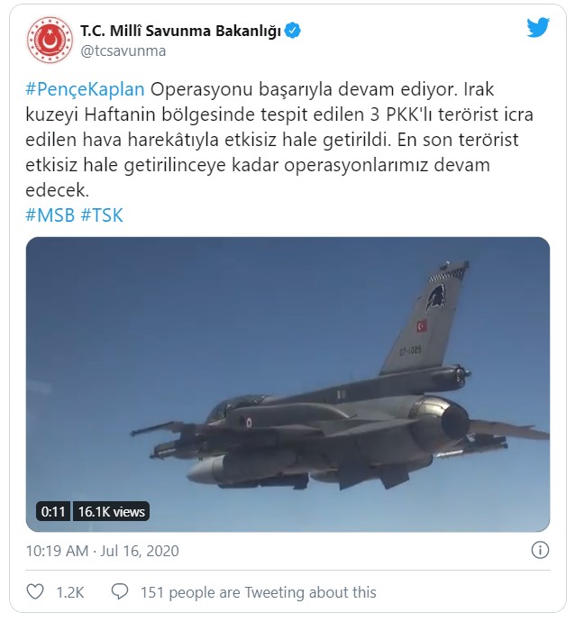575x622 pixels.
Task: Open the tweet info icon
Action: pyautogui.click(x=540, y=550)
